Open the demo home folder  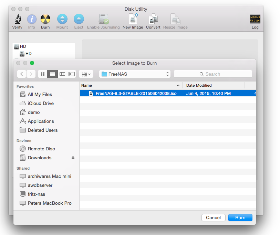[x=30, y=112]
